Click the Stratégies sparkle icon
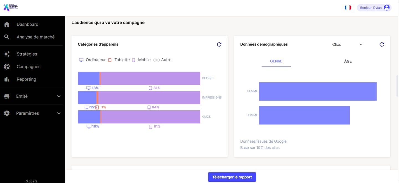Image resolution: width=399 pixels, height=183 pixels. click(7, 54)
